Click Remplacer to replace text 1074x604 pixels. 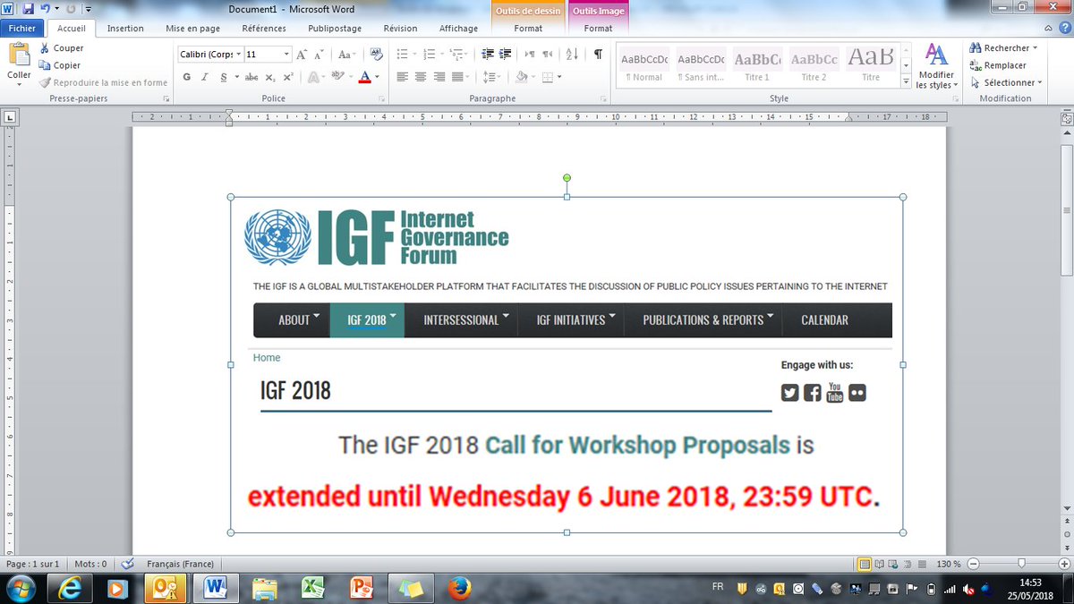click(x=996, y=65)
